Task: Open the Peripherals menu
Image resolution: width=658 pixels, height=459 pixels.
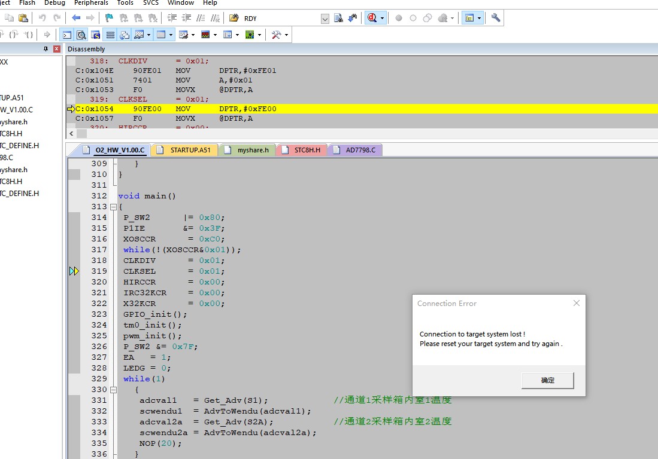Action: tap(91, 3)
